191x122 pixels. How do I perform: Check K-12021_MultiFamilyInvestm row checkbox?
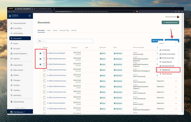point(41,87)
